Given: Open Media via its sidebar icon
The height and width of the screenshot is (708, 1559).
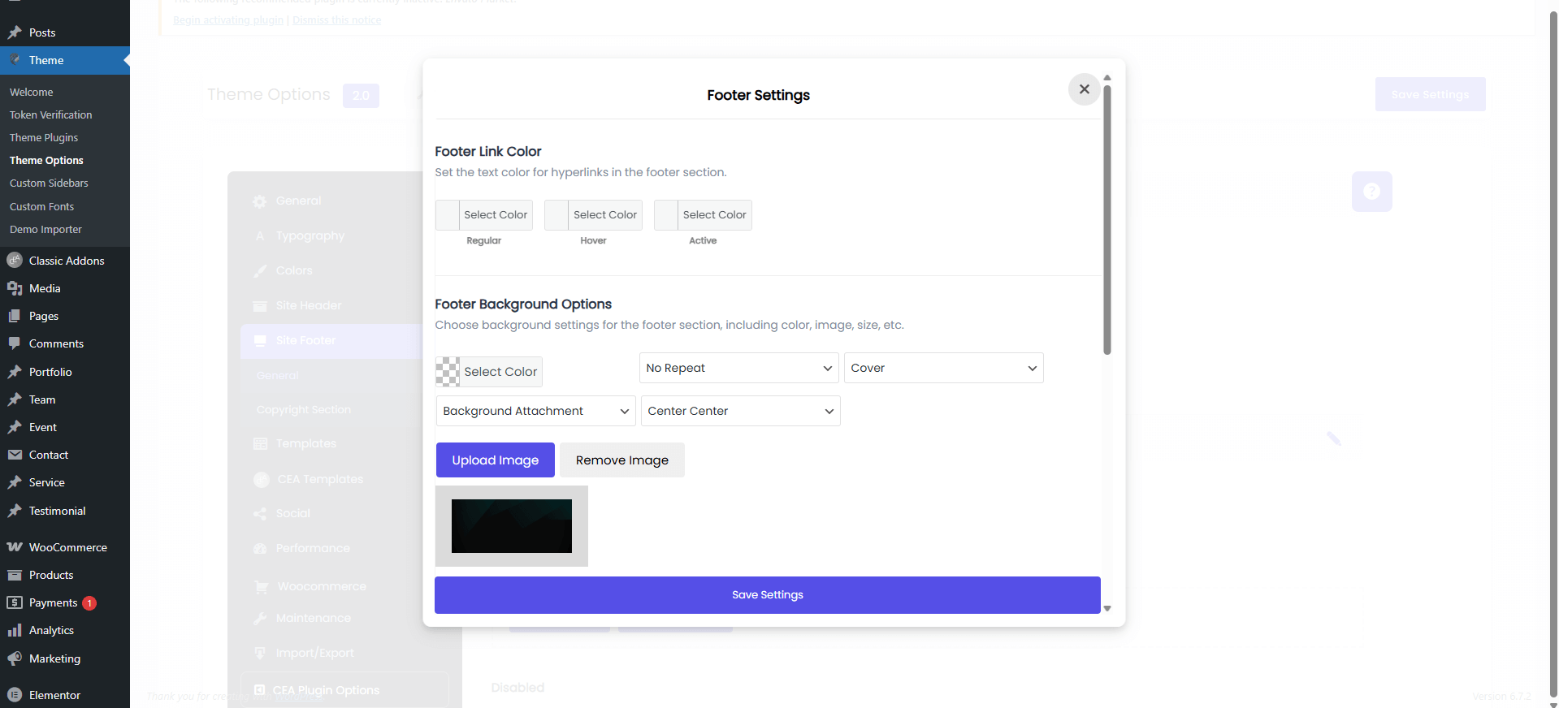Looking at the screenshot, I should (x=15, y=288).
